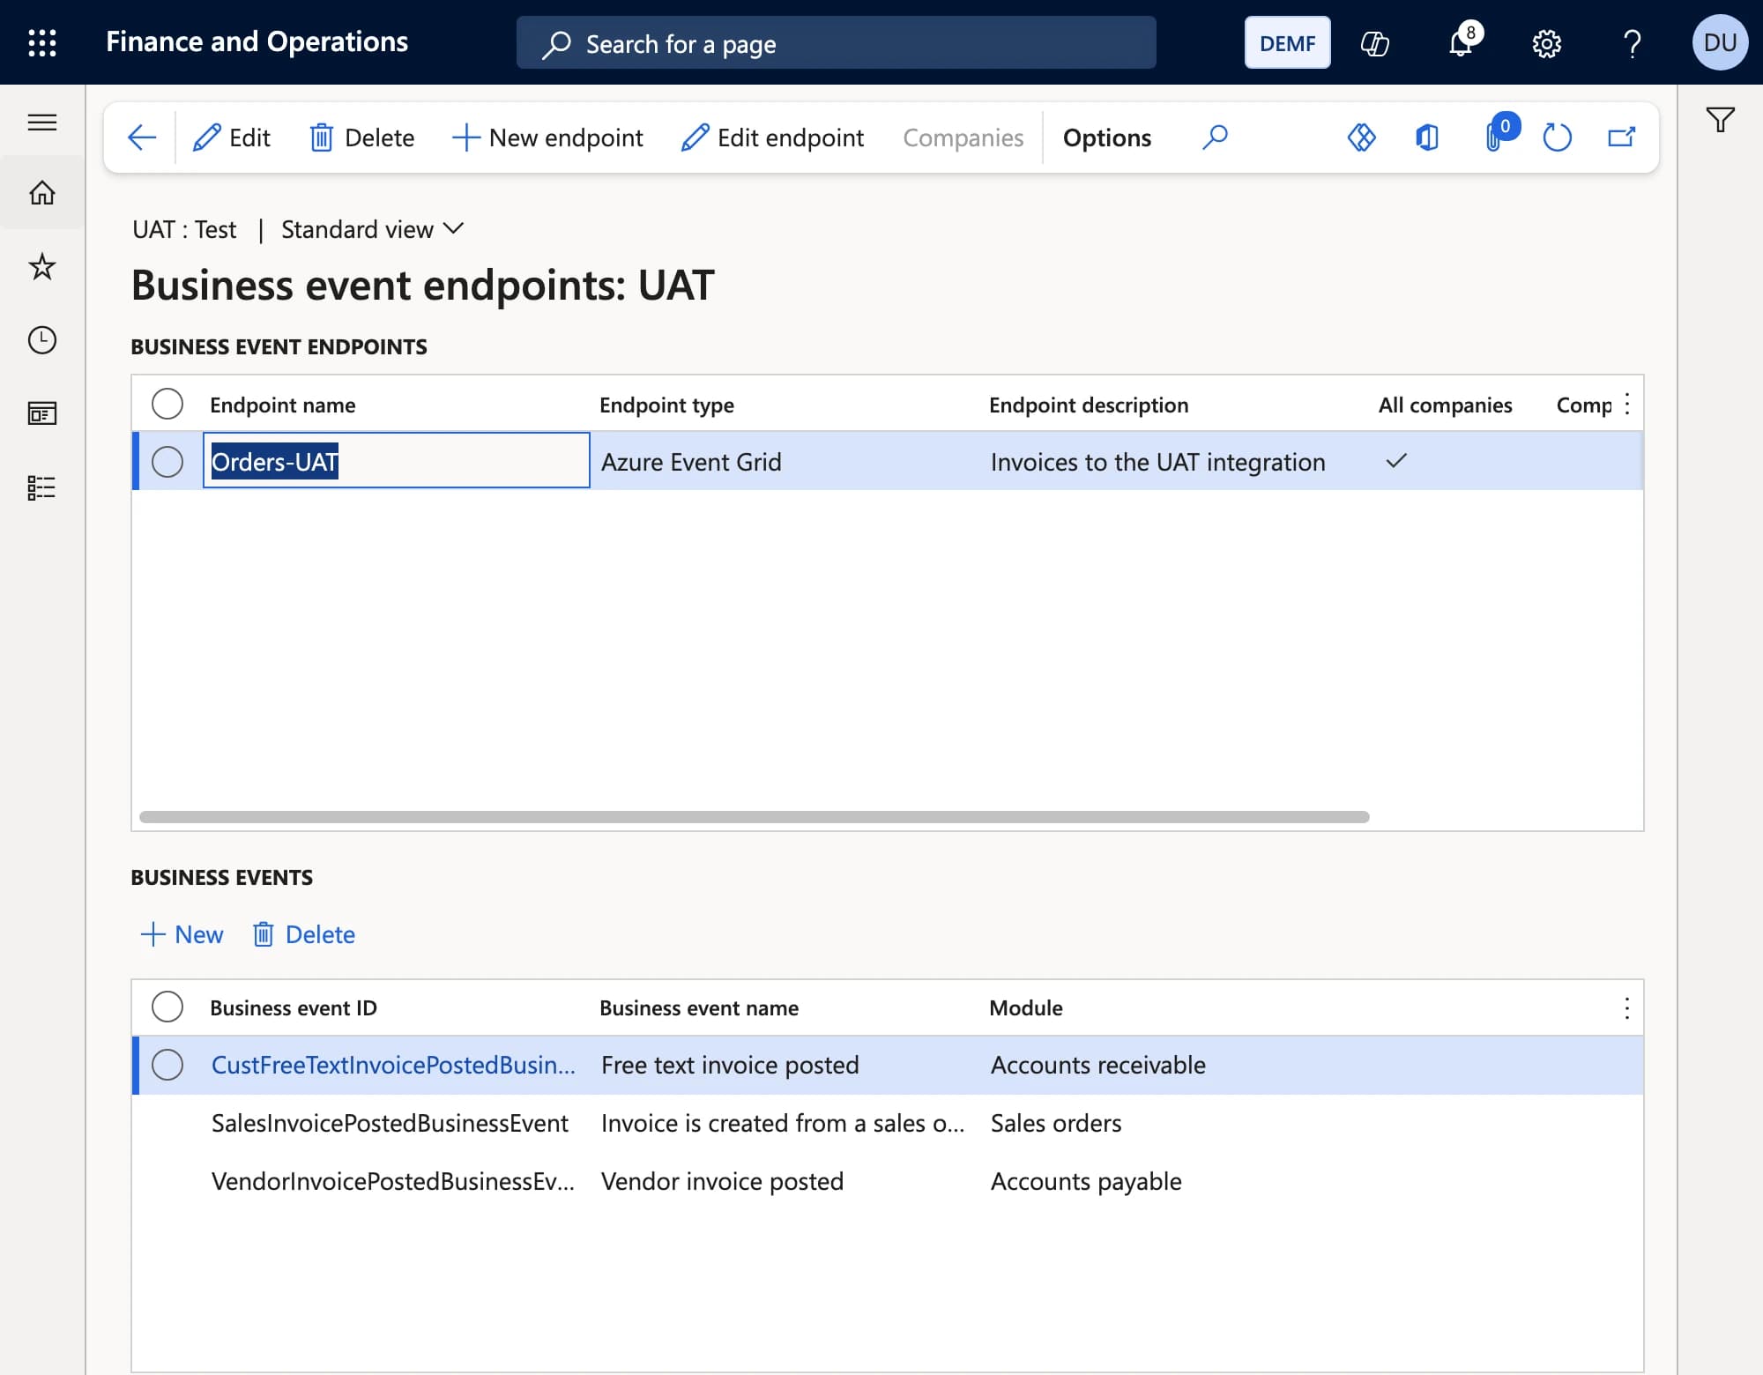Click the back arrow in action pane
1763x1375 pixels.
[141, 137]
